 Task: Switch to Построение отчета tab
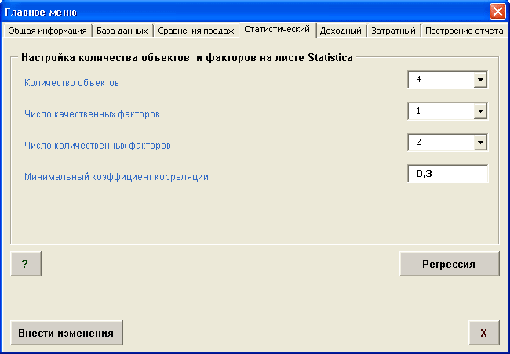point(464,31)
